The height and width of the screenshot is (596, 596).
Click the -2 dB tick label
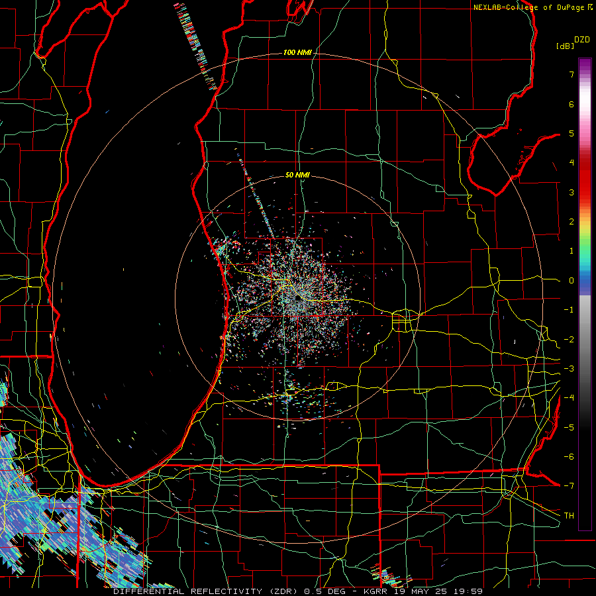(569, 340)
